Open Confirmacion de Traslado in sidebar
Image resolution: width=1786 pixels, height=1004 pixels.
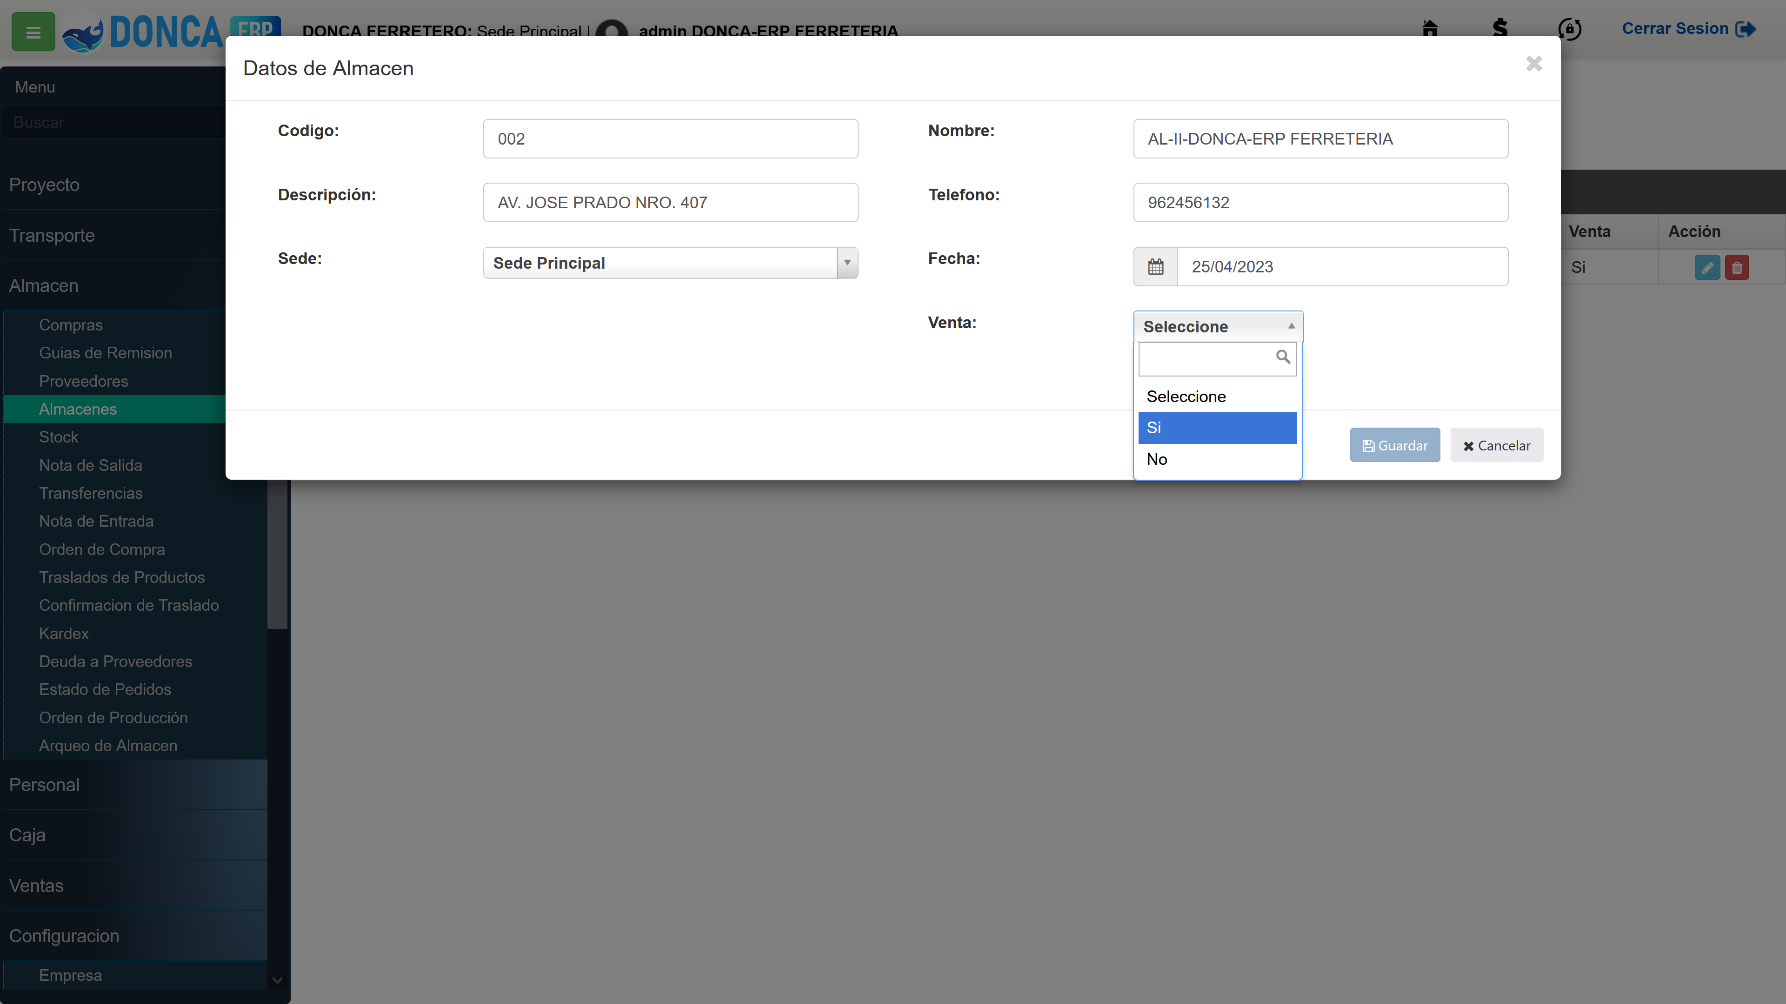129,606
